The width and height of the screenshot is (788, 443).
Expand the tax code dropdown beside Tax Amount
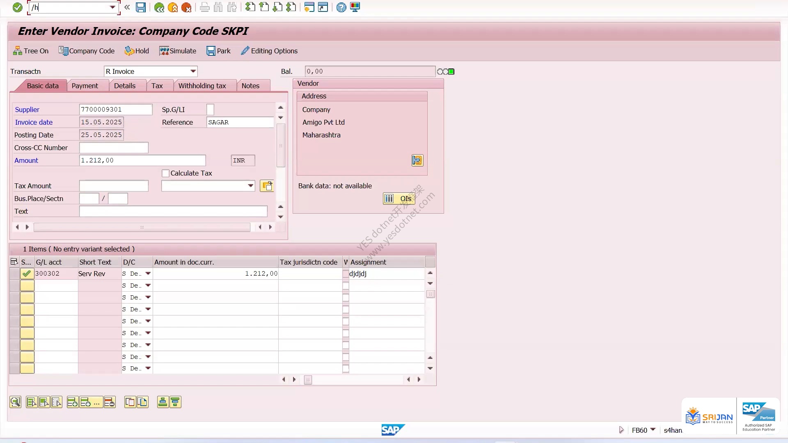coord(250,186)
